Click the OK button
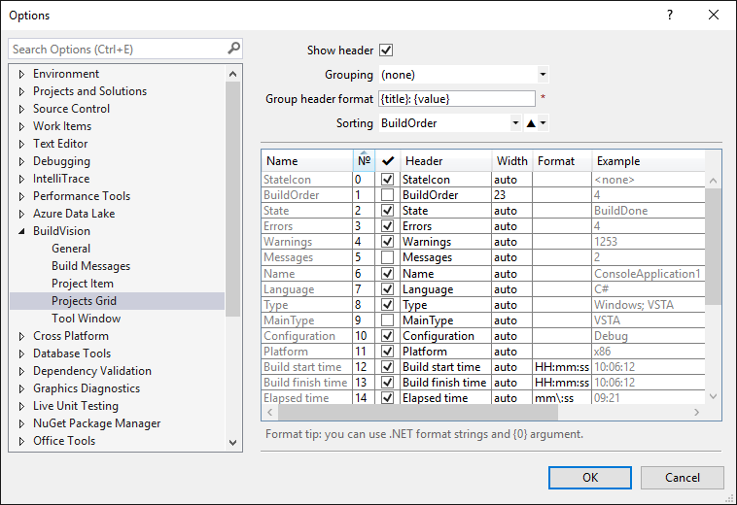This screenshot has height=505, width=737. pos(589,478)
